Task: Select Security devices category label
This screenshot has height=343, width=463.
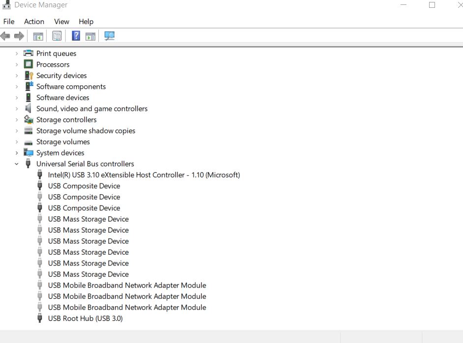Action: [61, 76]
